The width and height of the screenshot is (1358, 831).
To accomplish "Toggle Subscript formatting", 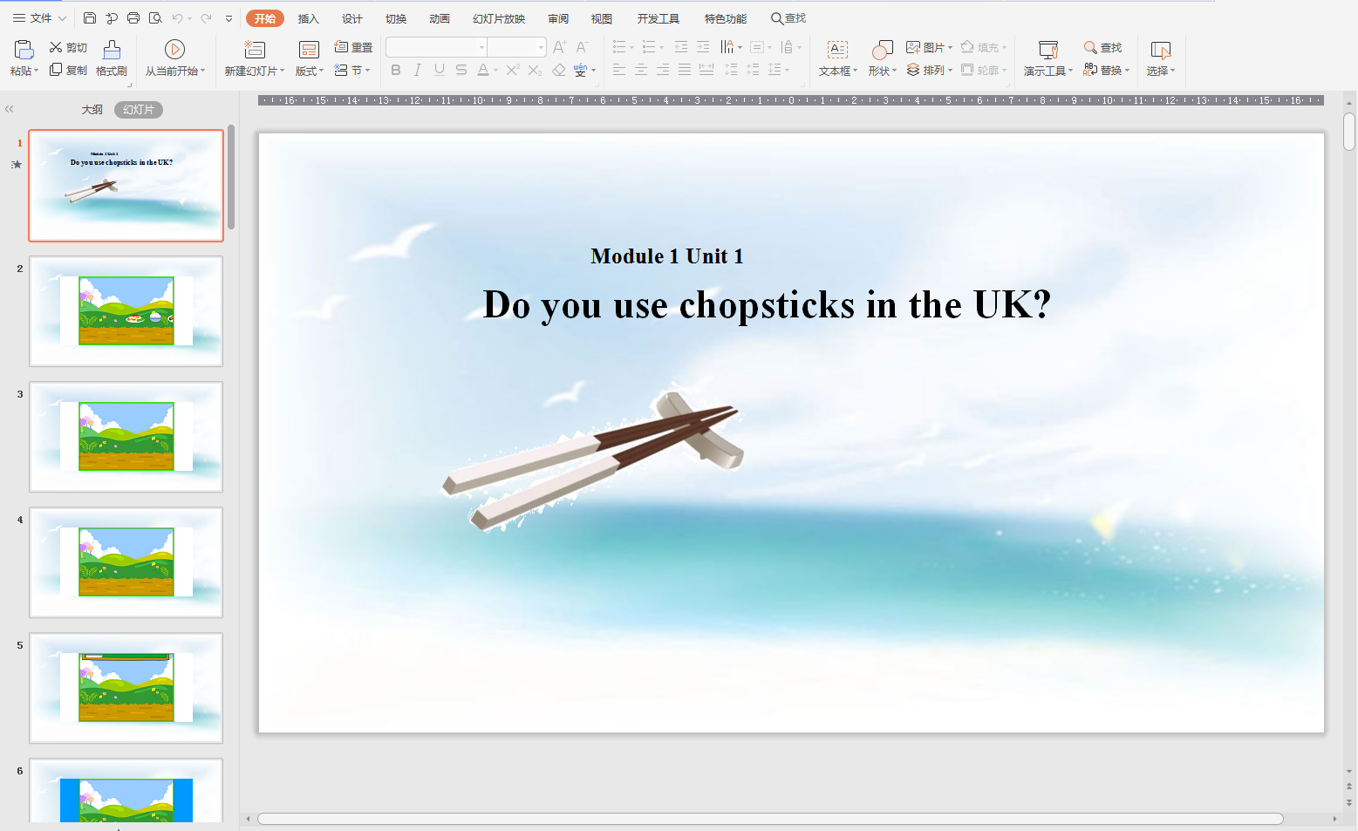I will click(536, 70).
